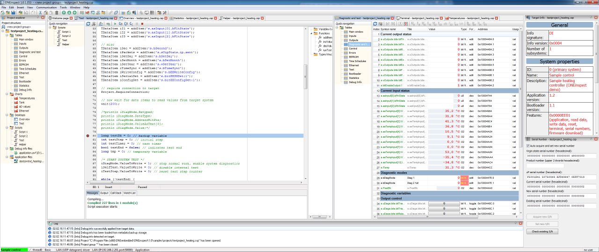Collapse the Desktops node in Project explorer
Viewport: 599px width, 252px height.
click(x=7, y=115)
